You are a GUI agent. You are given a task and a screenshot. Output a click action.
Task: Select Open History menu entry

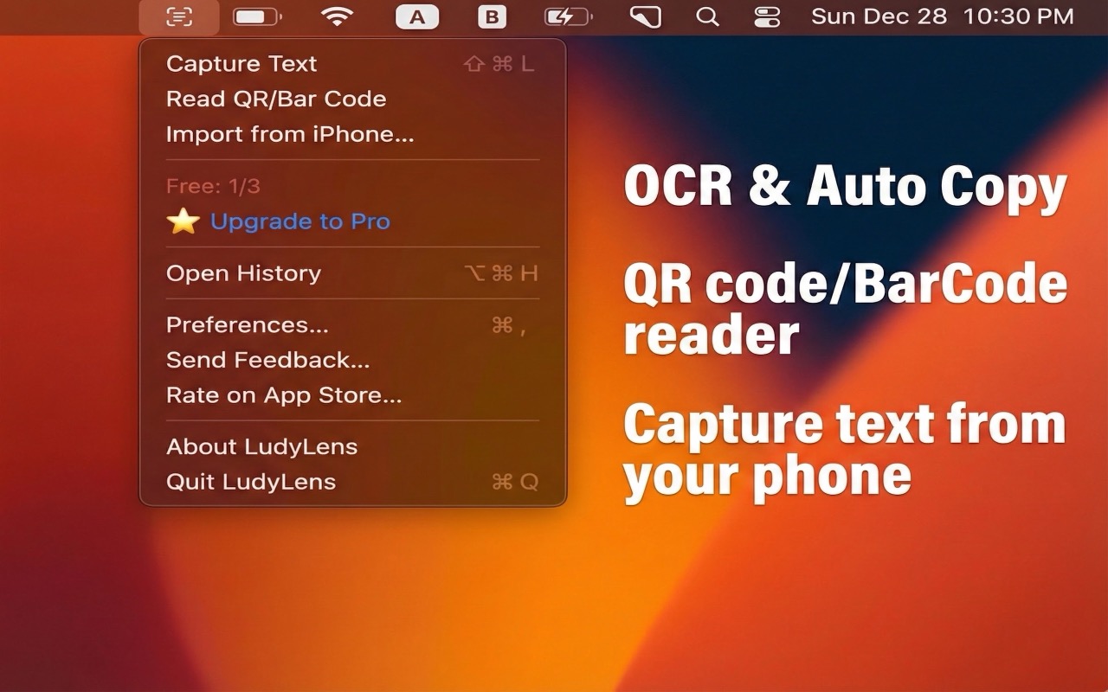click(353, 273)
